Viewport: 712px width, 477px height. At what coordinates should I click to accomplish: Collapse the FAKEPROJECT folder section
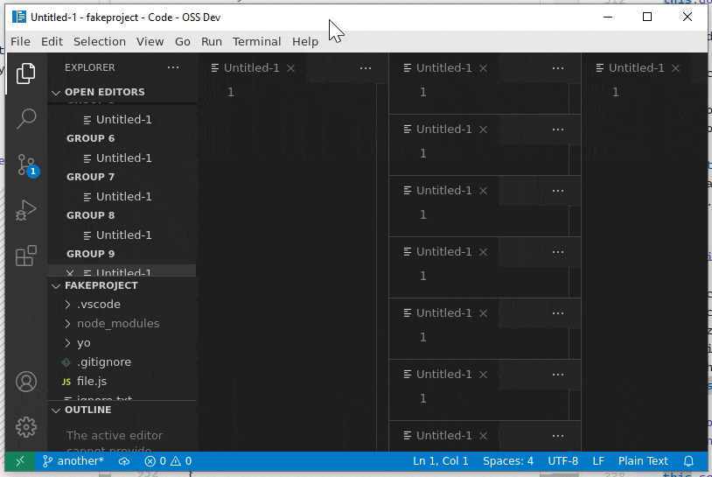coord(101,285)
